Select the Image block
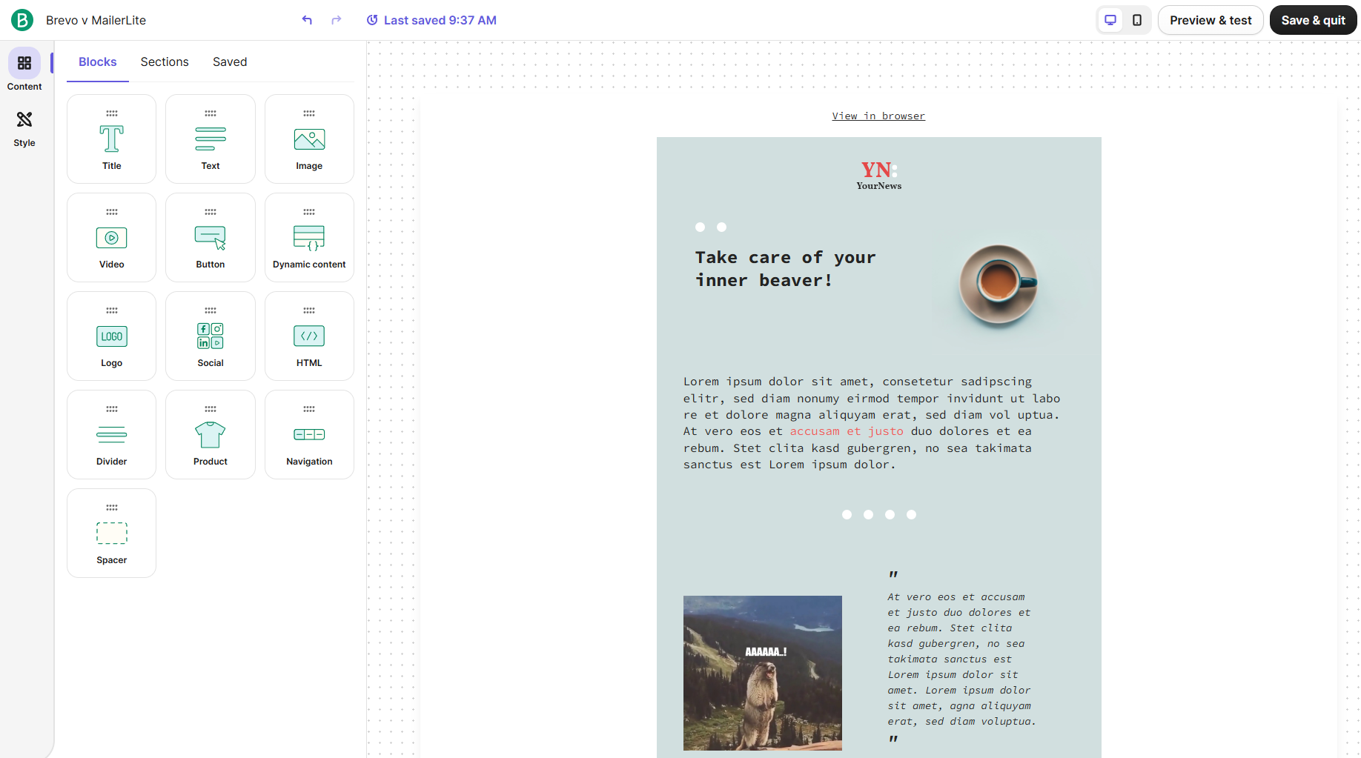The image size is (1361, 758). coord(309,139)
